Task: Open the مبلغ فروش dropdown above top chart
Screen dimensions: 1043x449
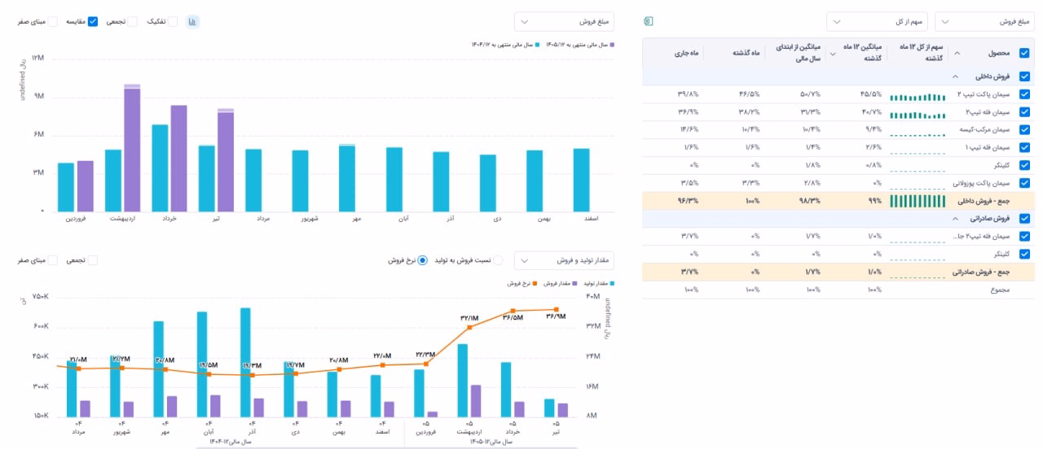Action: (x=565, y=21)
